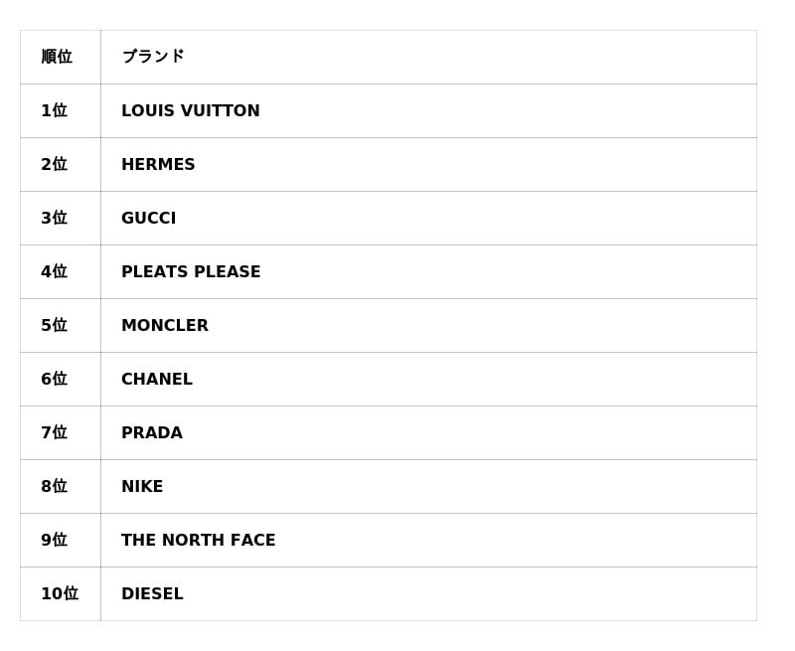Select the GUCCI brand entry
The width and height of the screenshot is (795, 651).
click(149, 219)
